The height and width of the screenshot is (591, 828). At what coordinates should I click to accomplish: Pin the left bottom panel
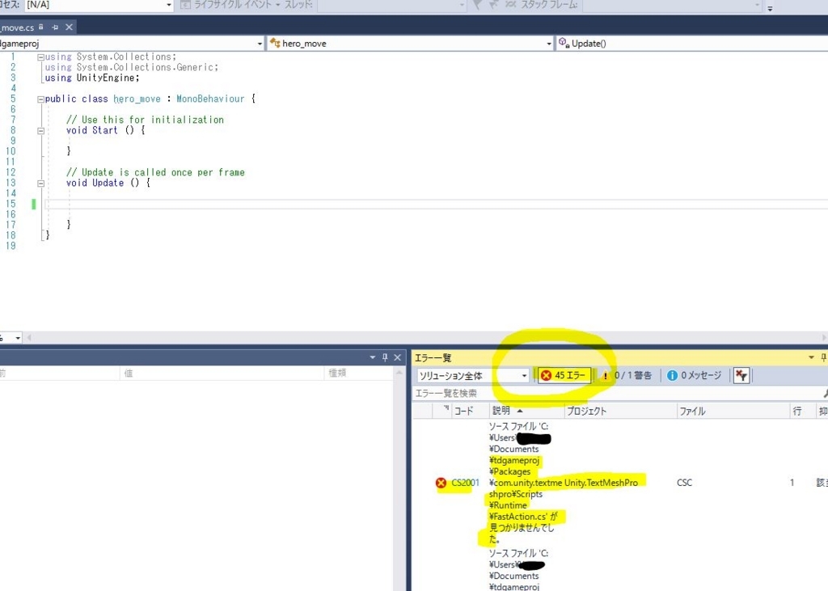point(385,357)
